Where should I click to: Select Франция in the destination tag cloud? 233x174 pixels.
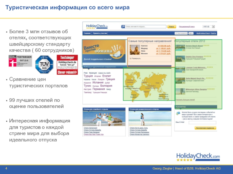pyautogui.click(x=93, y=73)
